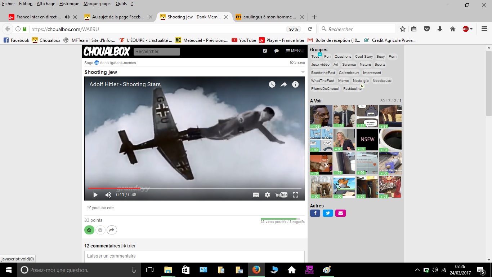Open the Choualbox MENU hamburger
Screen dimensions: 492x277
coord(295,51)
